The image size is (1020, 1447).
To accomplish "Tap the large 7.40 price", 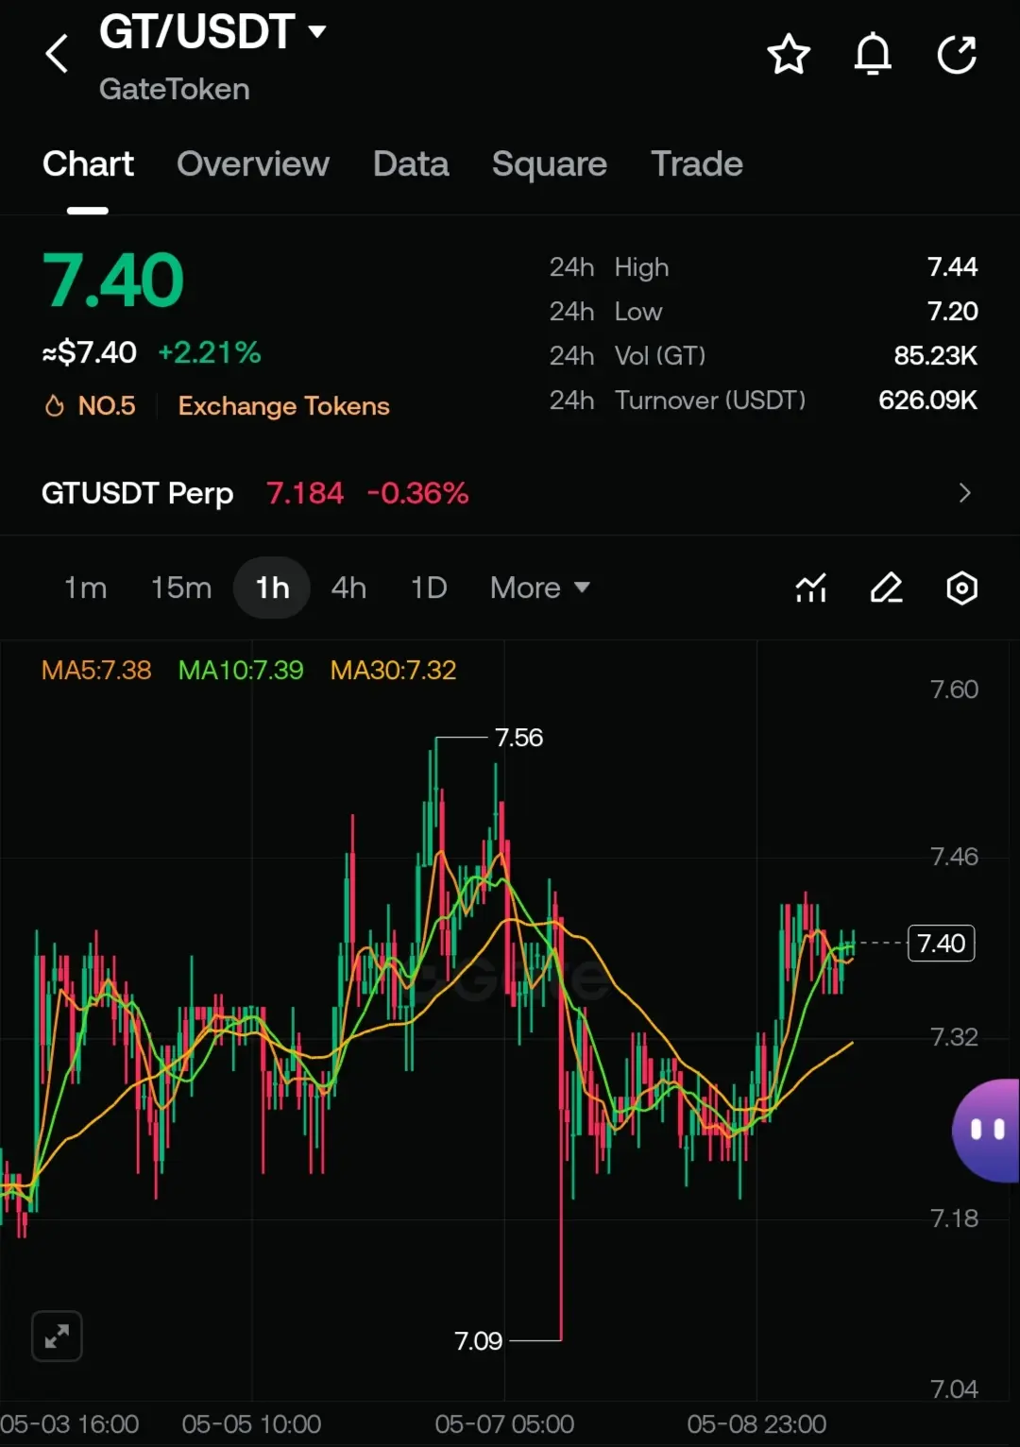I will click(113, 281).
